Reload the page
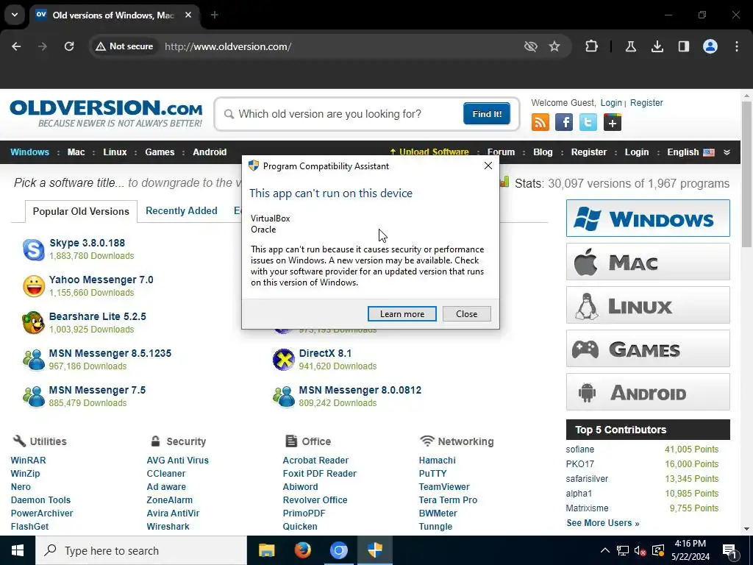The width and height of the screenshot is (753, 565). coord(69,46)
